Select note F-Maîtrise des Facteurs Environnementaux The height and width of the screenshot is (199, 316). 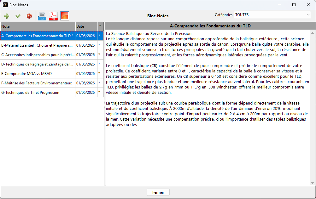click(x=38, y=83)
